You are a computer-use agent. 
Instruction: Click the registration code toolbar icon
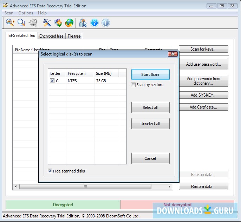(58, 23)
